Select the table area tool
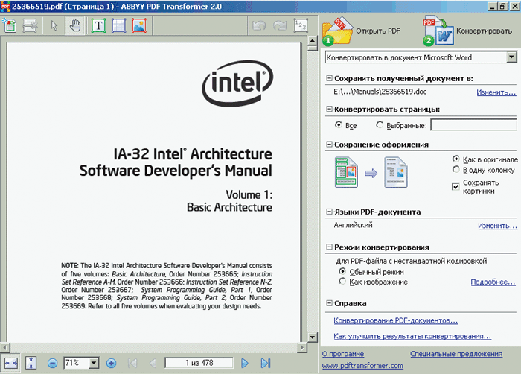Screen dimensions: 521x374 118,25
